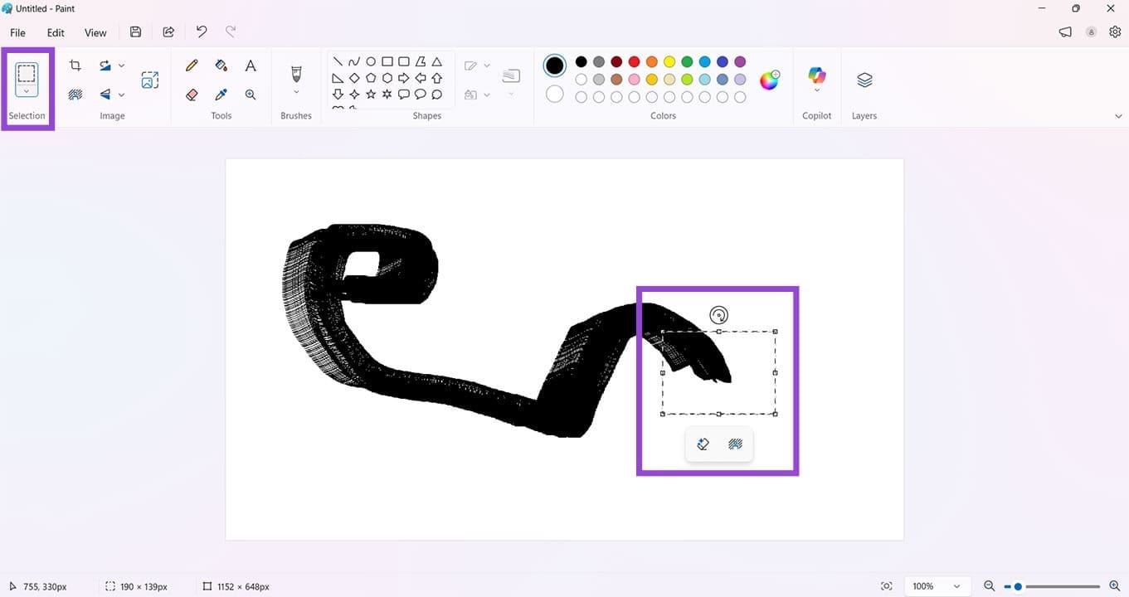
Task: Open the Layers panel
Action: [864, 79]
